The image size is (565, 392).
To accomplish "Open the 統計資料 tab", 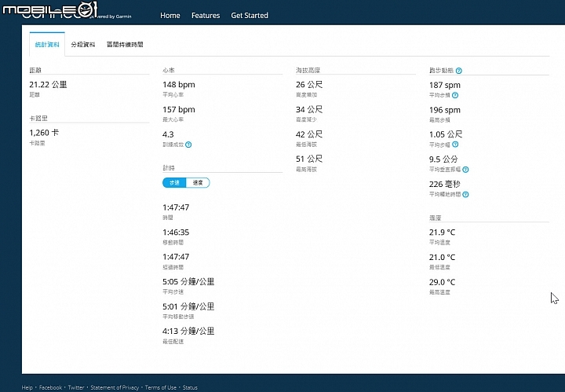I will point(47,44).
